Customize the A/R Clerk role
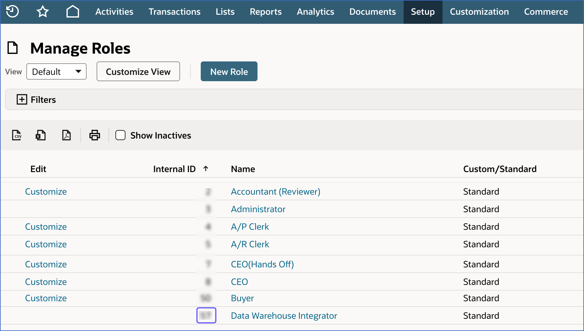 46,244
